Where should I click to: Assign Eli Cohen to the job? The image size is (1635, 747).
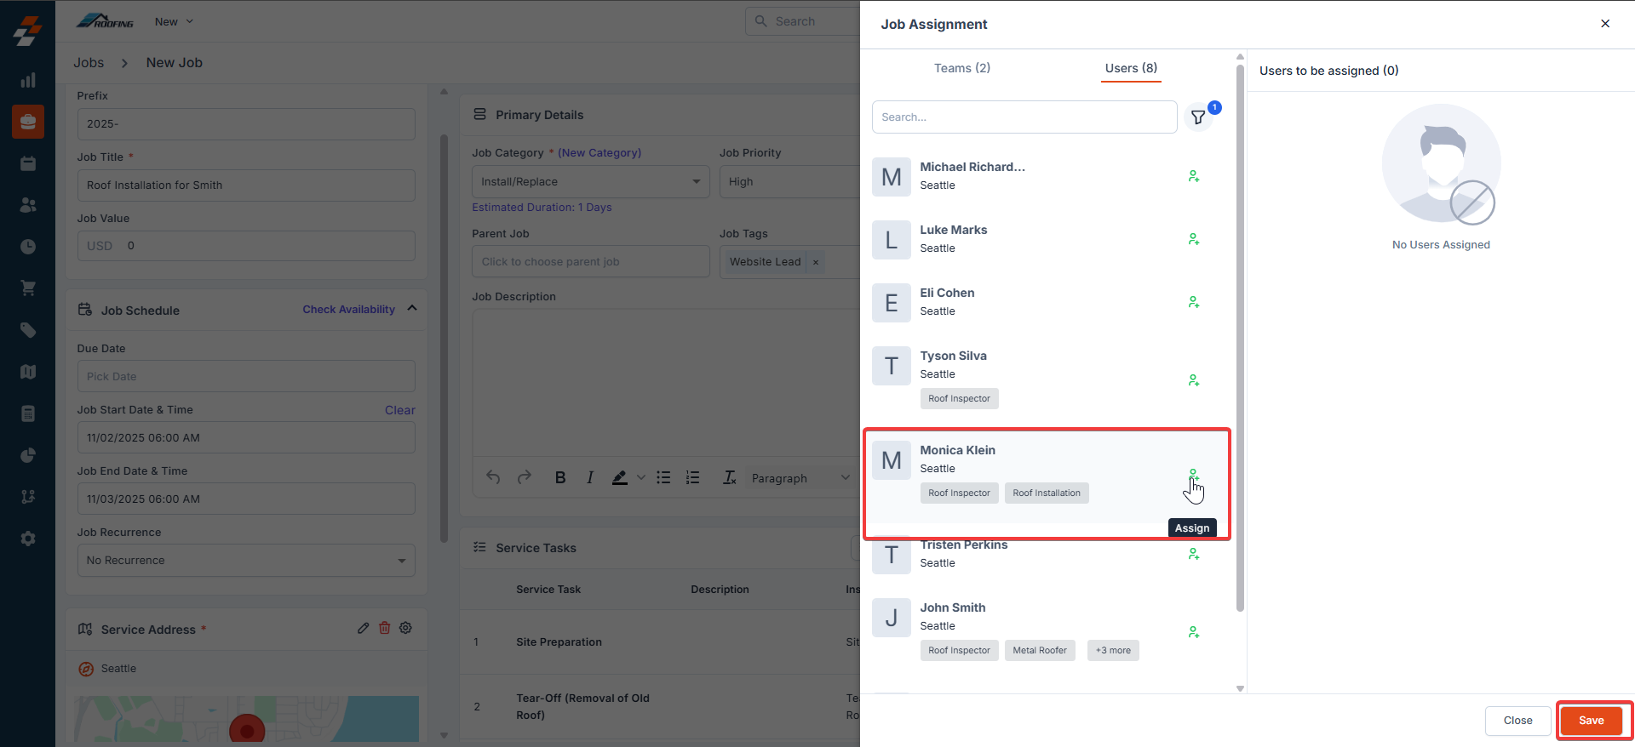pyautogui.click(x=1194, y=302)
